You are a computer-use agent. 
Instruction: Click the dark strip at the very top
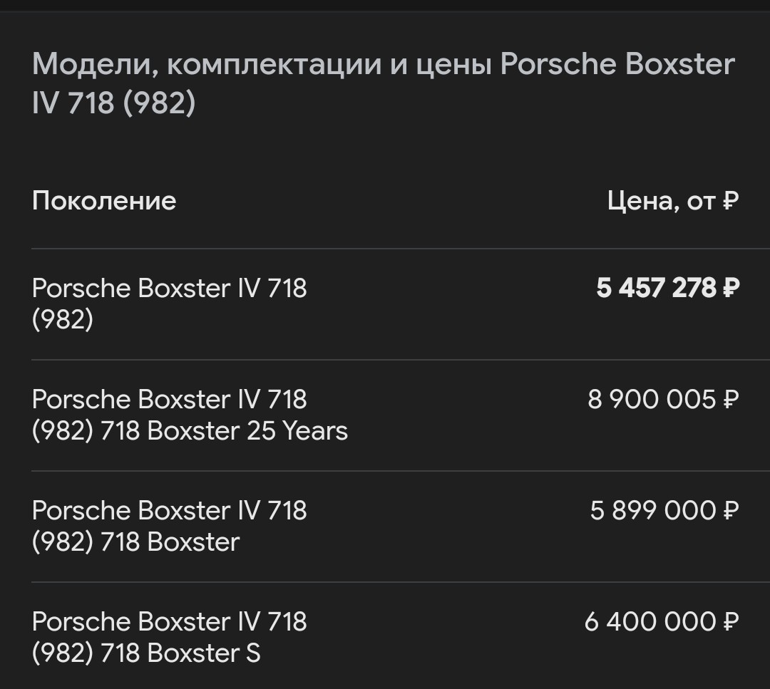(385, 5)
